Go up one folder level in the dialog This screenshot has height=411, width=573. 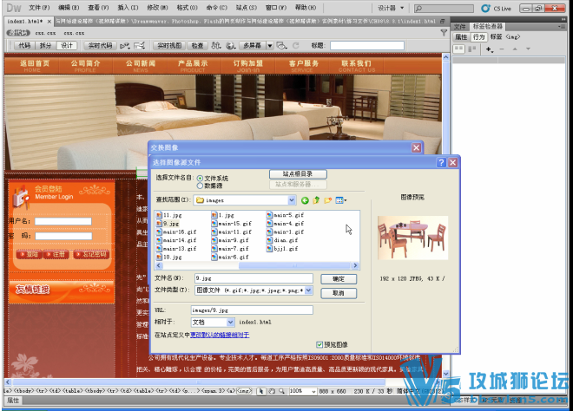(x=316, y=200)
